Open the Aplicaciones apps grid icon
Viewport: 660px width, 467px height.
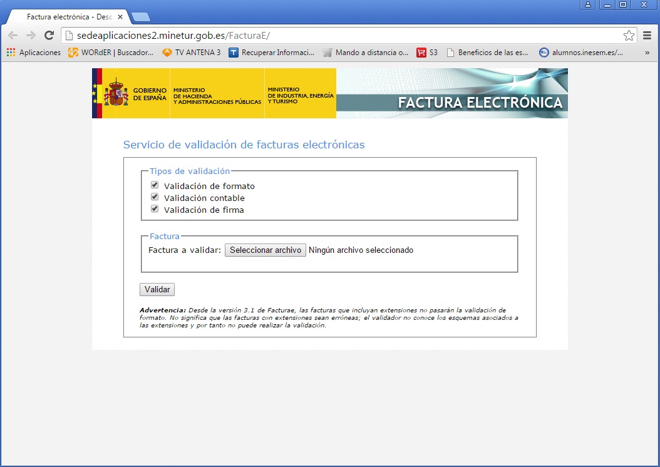10,53
